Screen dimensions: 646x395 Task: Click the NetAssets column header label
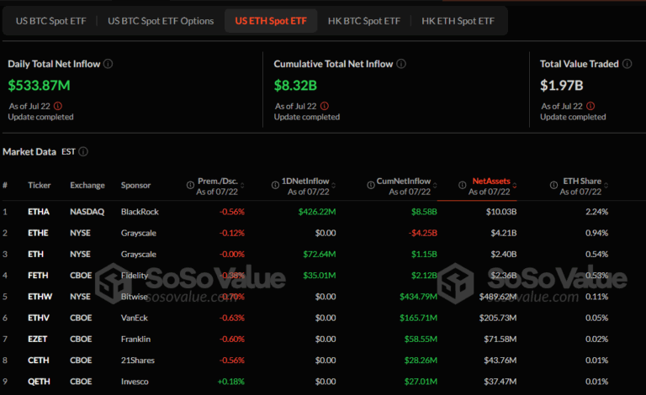pos(491,181)
